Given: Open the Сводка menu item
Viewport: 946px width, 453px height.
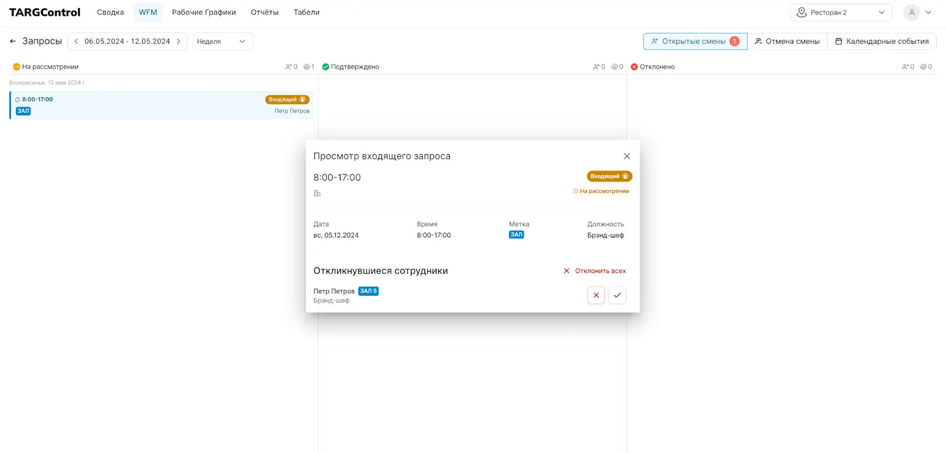Looking at the screenshot, I should (110, 12).
